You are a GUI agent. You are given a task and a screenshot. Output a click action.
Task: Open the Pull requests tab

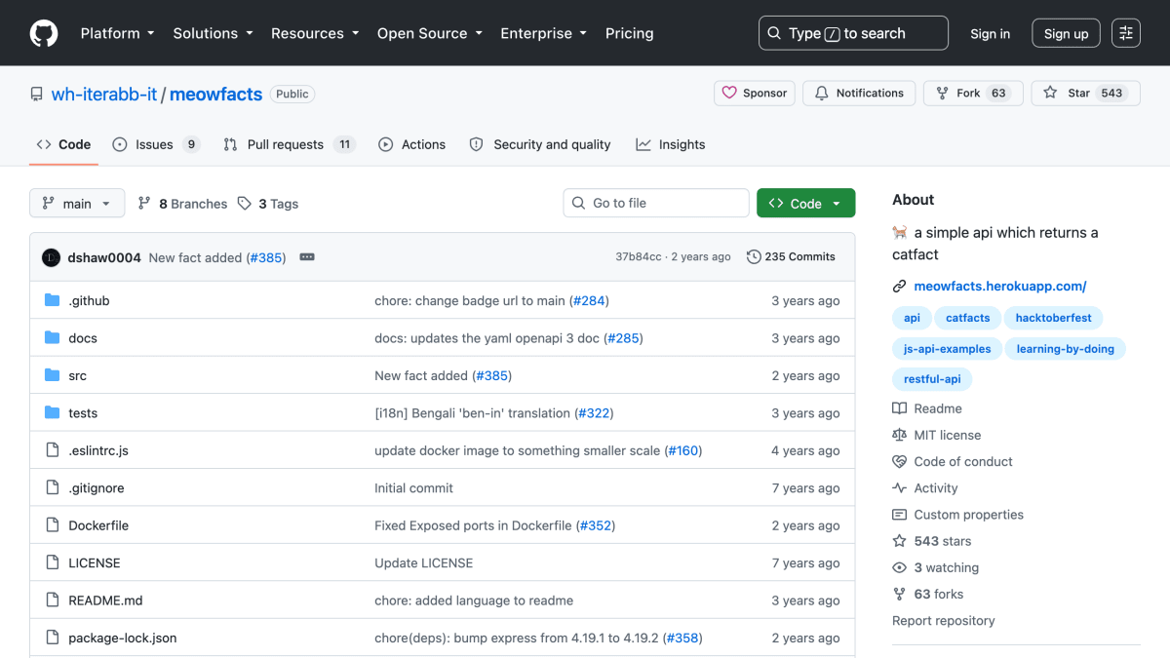[x=290, y=144]
